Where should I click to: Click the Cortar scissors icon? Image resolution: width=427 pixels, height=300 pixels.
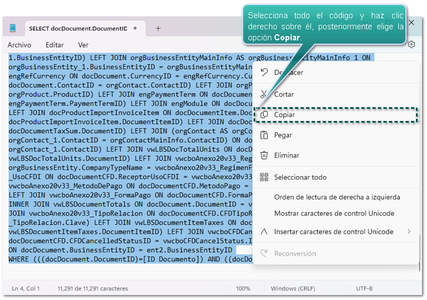click(264, 94)
